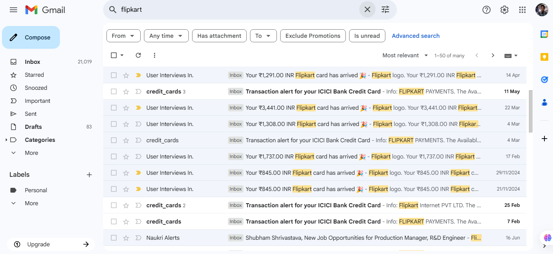Viewport: 553px width, 254px height.
Task: Select the 11 May credit_cards email checkbox
Action: point(114,91)
